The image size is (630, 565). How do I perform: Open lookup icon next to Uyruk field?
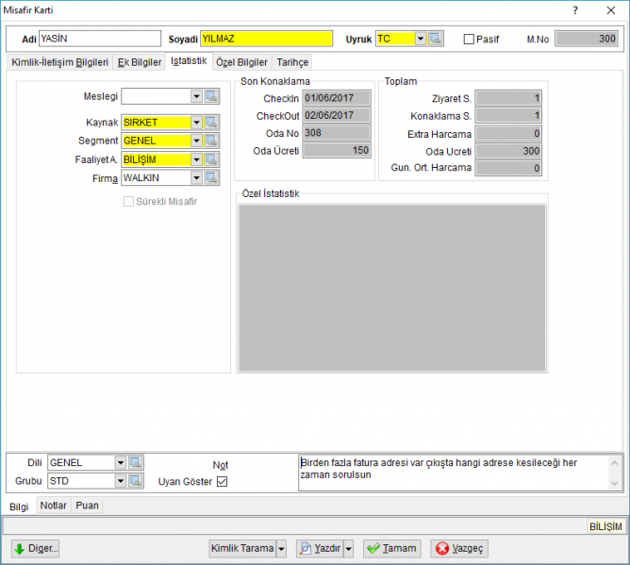point(435,39)
